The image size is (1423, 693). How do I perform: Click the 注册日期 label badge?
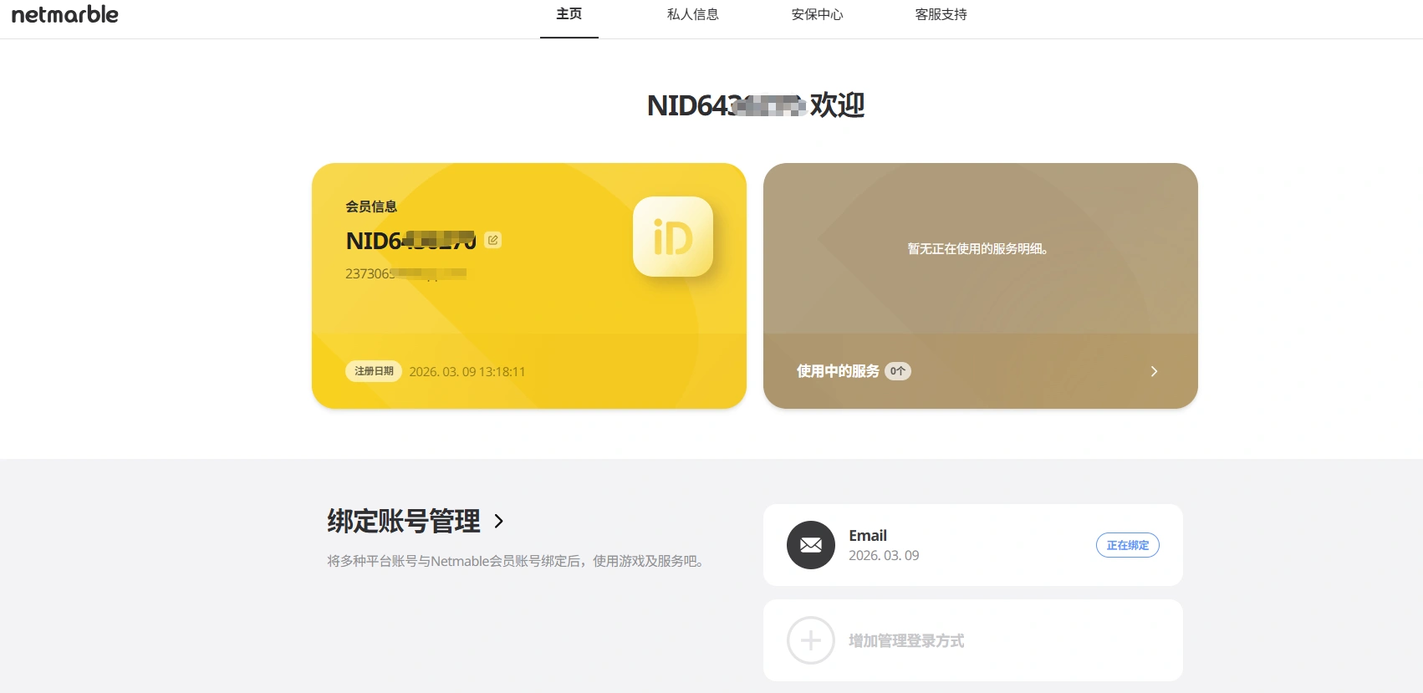pyautogui.click(x=374, y=371)
